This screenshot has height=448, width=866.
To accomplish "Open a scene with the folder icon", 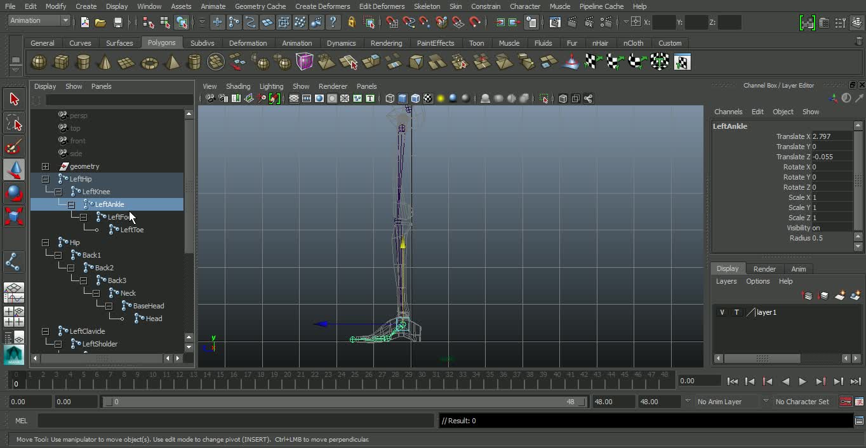I will tap(100, 22).
